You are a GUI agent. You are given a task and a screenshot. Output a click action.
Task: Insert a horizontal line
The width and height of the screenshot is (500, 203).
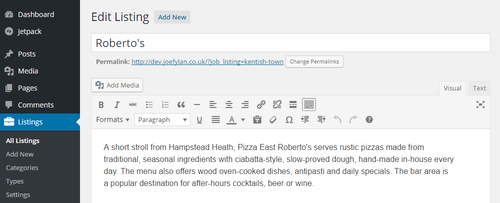(197, 104)
